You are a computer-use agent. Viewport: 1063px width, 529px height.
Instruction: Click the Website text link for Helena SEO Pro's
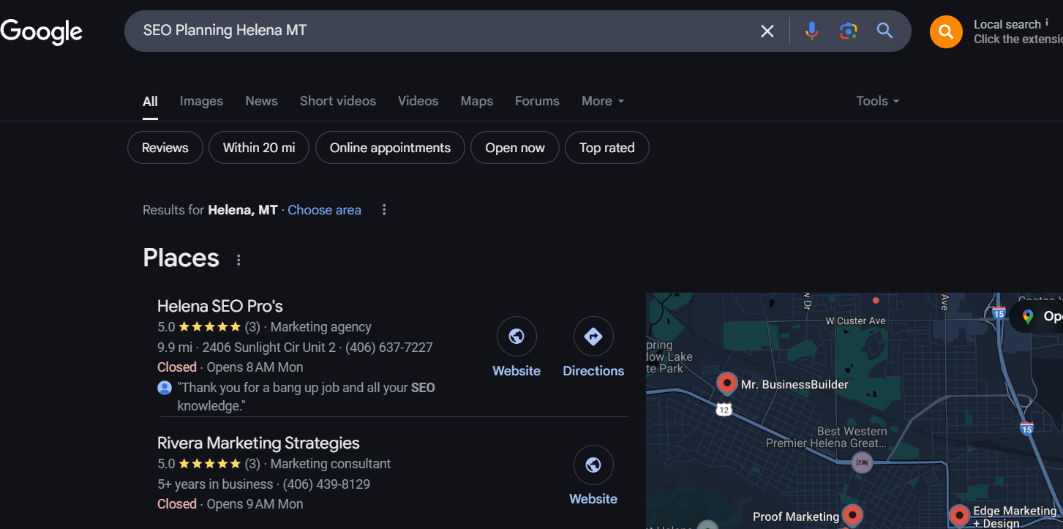[517, 371]
